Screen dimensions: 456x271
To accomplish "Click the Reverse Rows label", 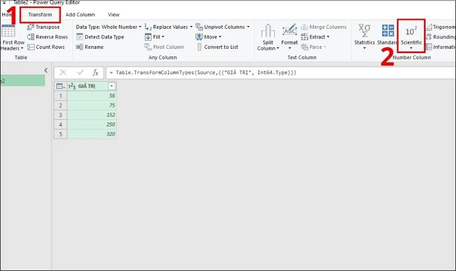I will (52, 37).
